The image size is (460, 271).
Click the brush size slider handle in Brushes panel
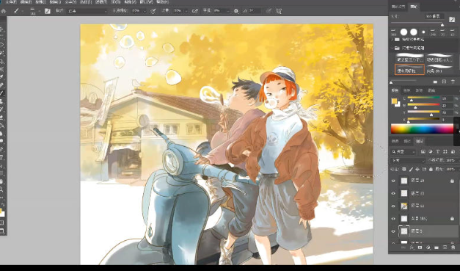click(442, 25)
